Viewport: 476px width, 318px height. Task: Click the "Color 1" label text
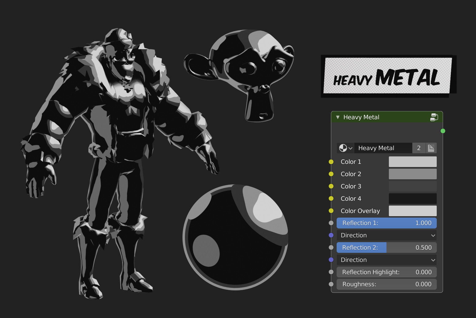[x=351, y=162]
